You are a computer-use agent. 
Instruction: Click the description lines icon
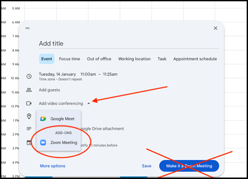pyautogui.click(x=29, y=129)
